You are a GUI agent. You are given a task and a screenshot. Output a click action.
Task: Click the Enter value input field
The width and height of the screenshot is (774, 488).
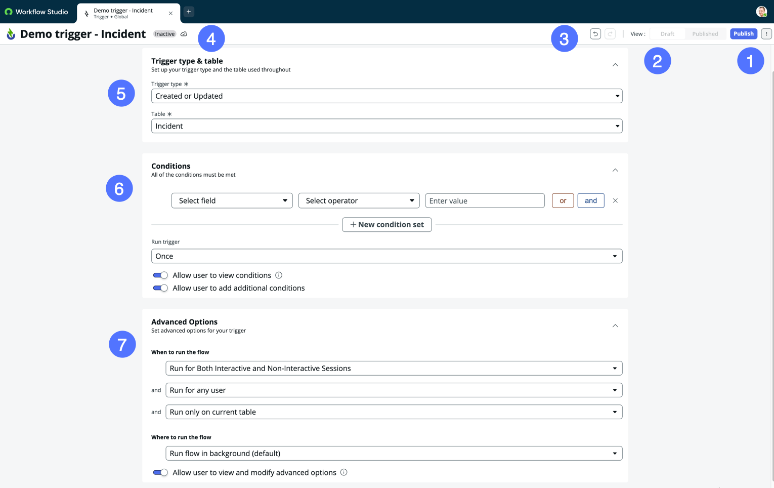coord(485,201)
